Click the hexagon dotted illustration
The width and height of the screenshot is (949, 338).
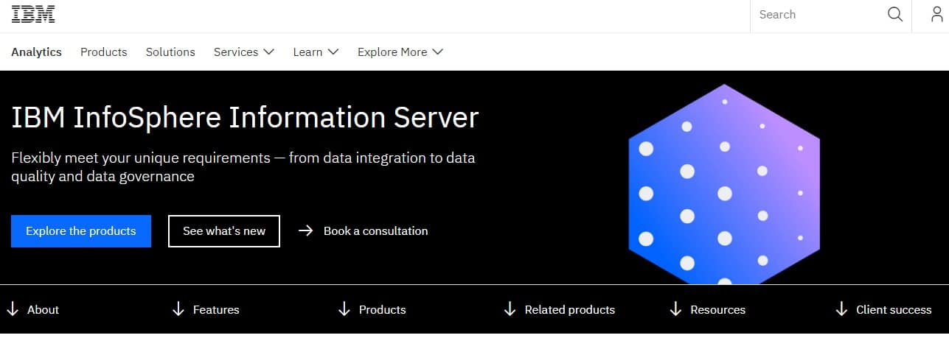click(x=724, y=184)
